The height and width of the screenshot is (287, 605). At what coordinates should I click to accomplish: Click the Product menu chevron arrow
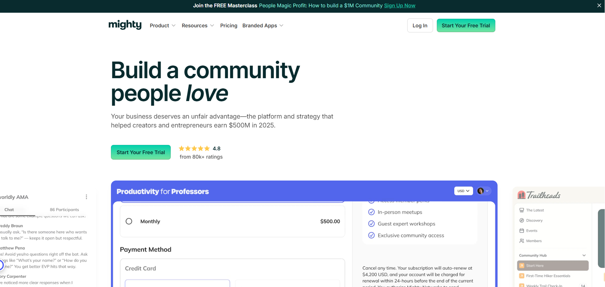tap(174, 25)
